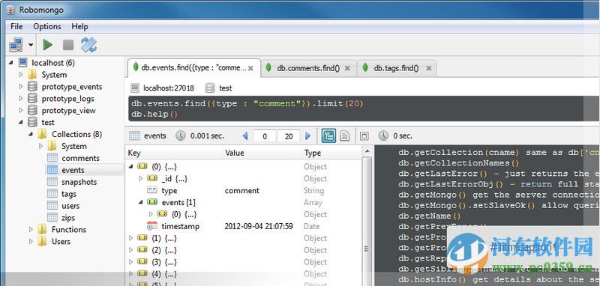Screen dimensions: 600x286
Task: Click the test database icon in tree
Action: click(32, 122)
